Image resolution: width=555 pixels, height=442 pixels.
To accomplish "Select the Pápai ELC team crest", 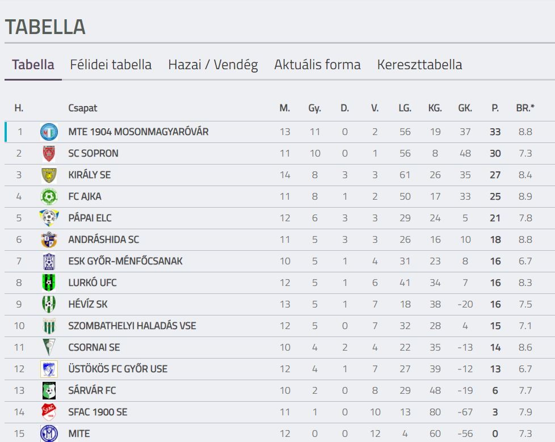I will [49, 218].
